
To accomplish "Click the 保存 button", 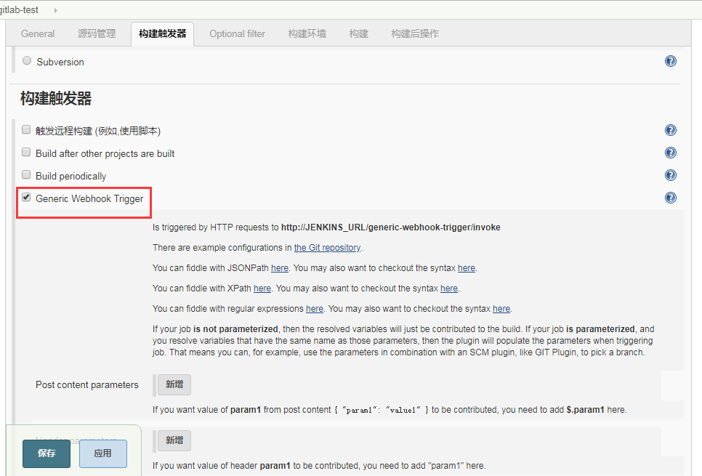I will point(46,453).
